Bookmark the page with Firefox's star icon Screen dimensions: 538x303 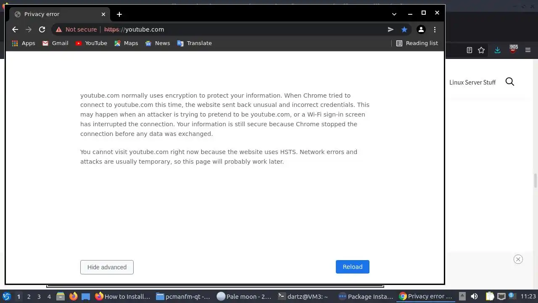click(x=481, y=50)
